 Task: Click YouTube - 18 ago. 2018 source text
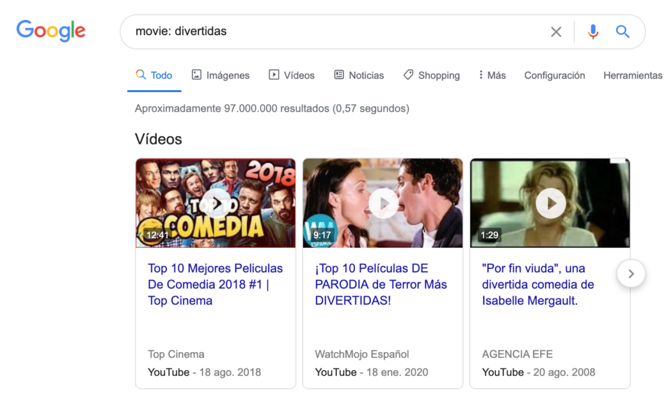point(204,373)
